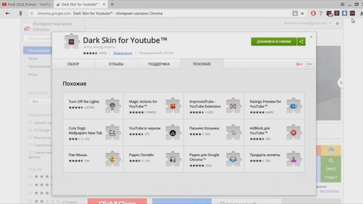363x204 pixels.
Task: Open the Magic Actions for YouTube title
Action: tap(143, 104)
